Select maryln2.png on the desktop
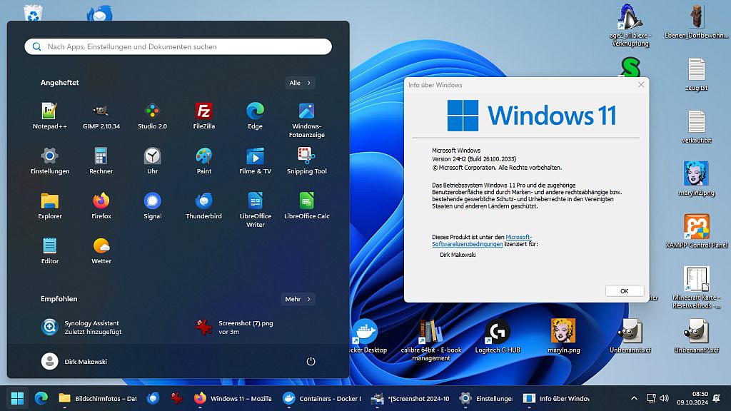731x411 pixels. [x=697, y=179]
